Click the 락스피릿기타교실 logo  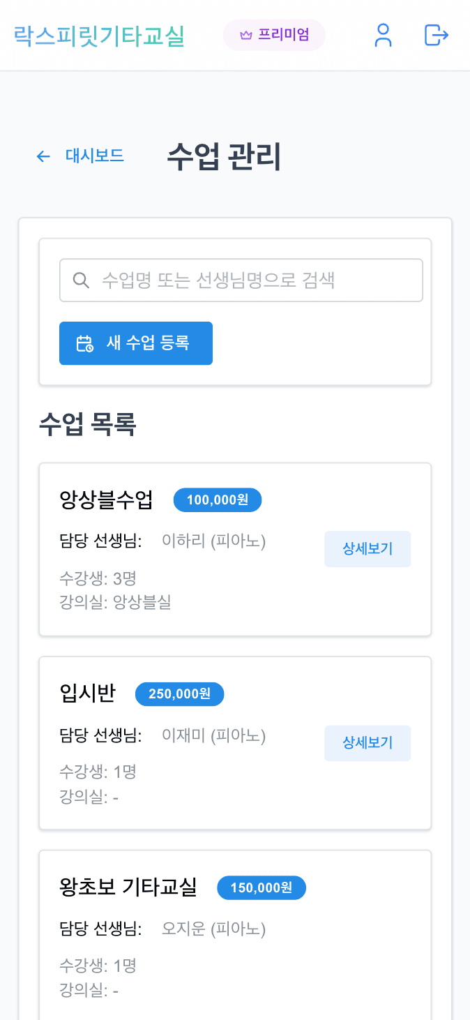(98, 36)
